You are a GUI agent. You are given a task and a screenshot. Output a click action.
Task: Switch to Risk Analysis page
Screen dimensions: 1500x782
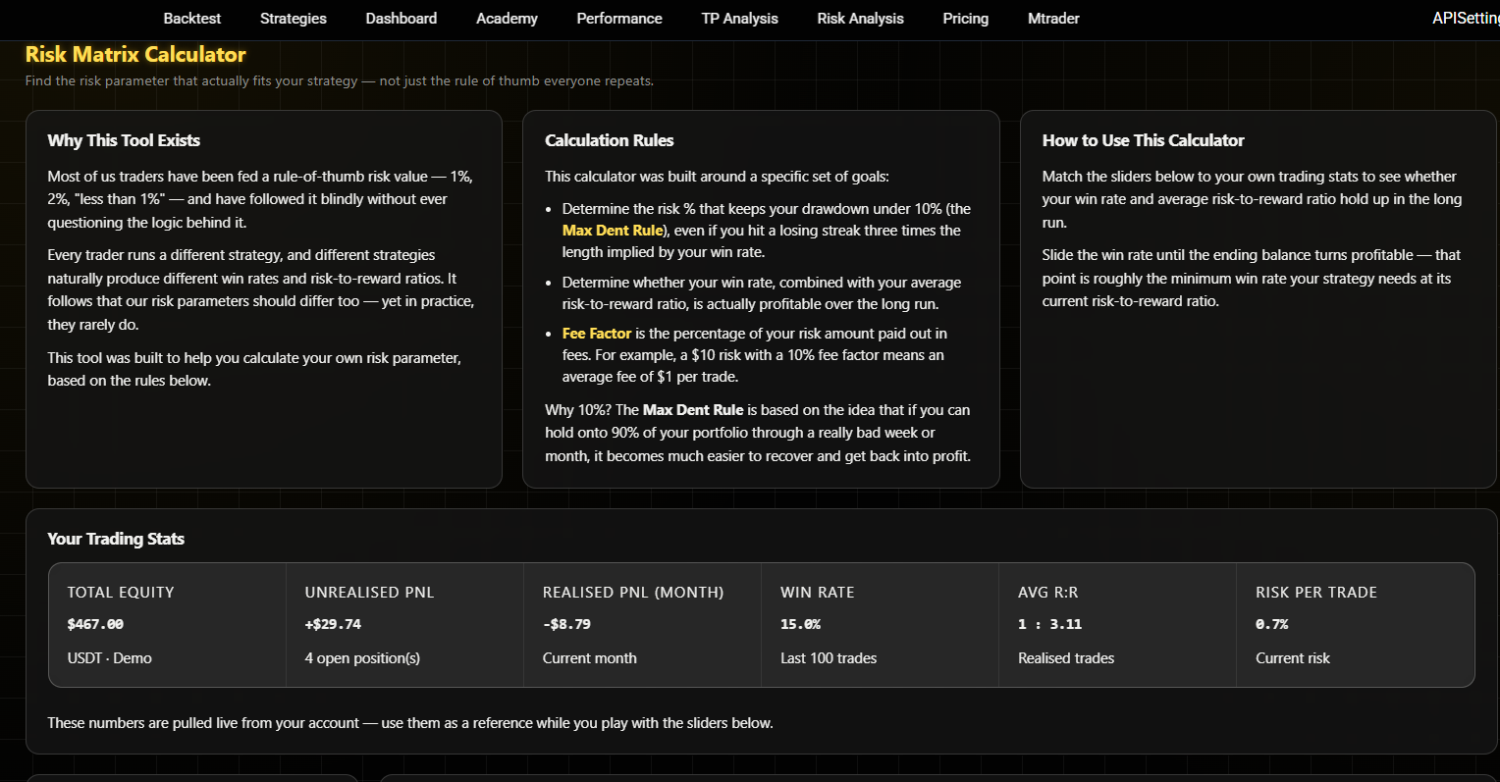point(860,19)
